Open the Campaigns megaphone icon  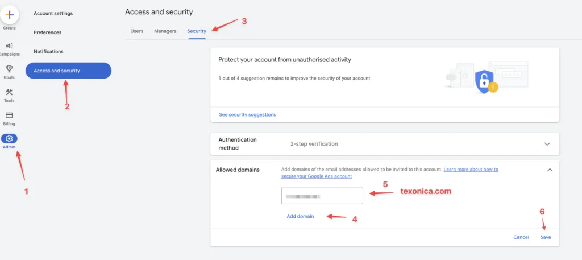coord(9,46)
